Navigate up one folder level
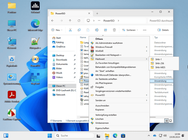188x140 pixels. click(x=70, y=21)
